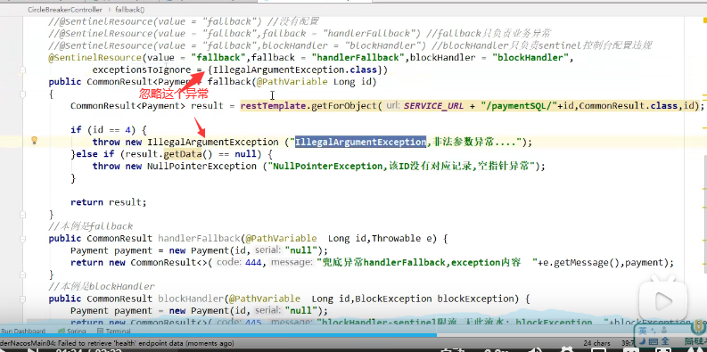
Task: Open the Run Dashboard tool window tab
Action: pos(23,331)
